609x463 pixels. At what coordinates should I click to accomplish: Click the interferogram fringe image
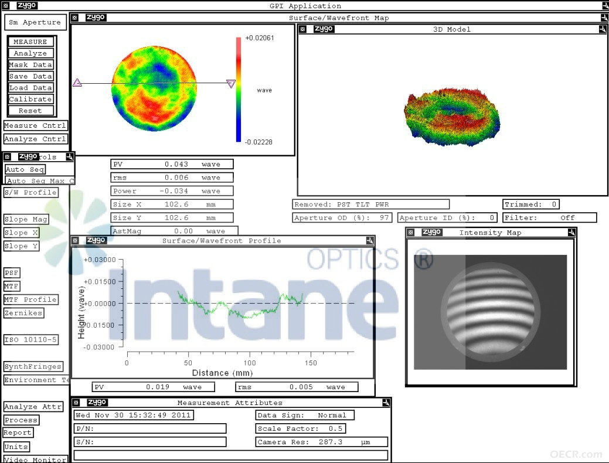[x=491, y=312]
